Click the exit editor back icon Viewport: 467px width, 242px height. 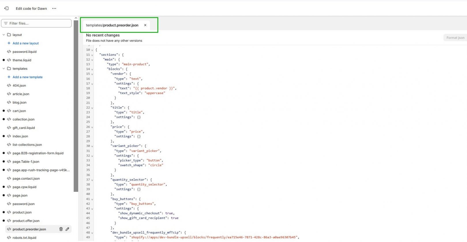tap(6, 8)
